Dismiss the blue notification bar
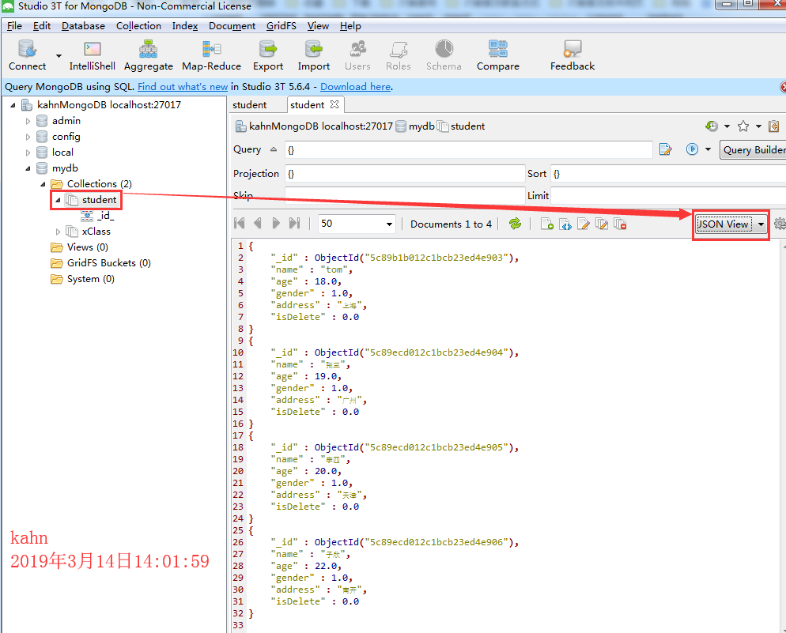786x633 pixels. coord(783,87)
